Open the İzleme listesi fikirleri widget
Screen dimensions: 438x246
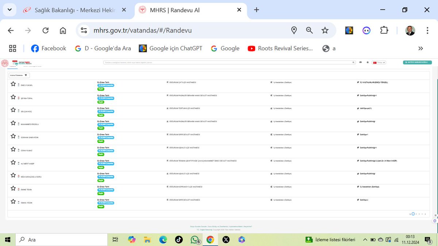330,239
